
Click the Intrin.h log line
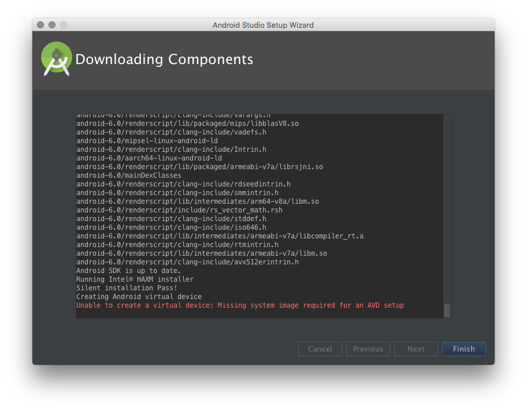(x=171, y=150)
